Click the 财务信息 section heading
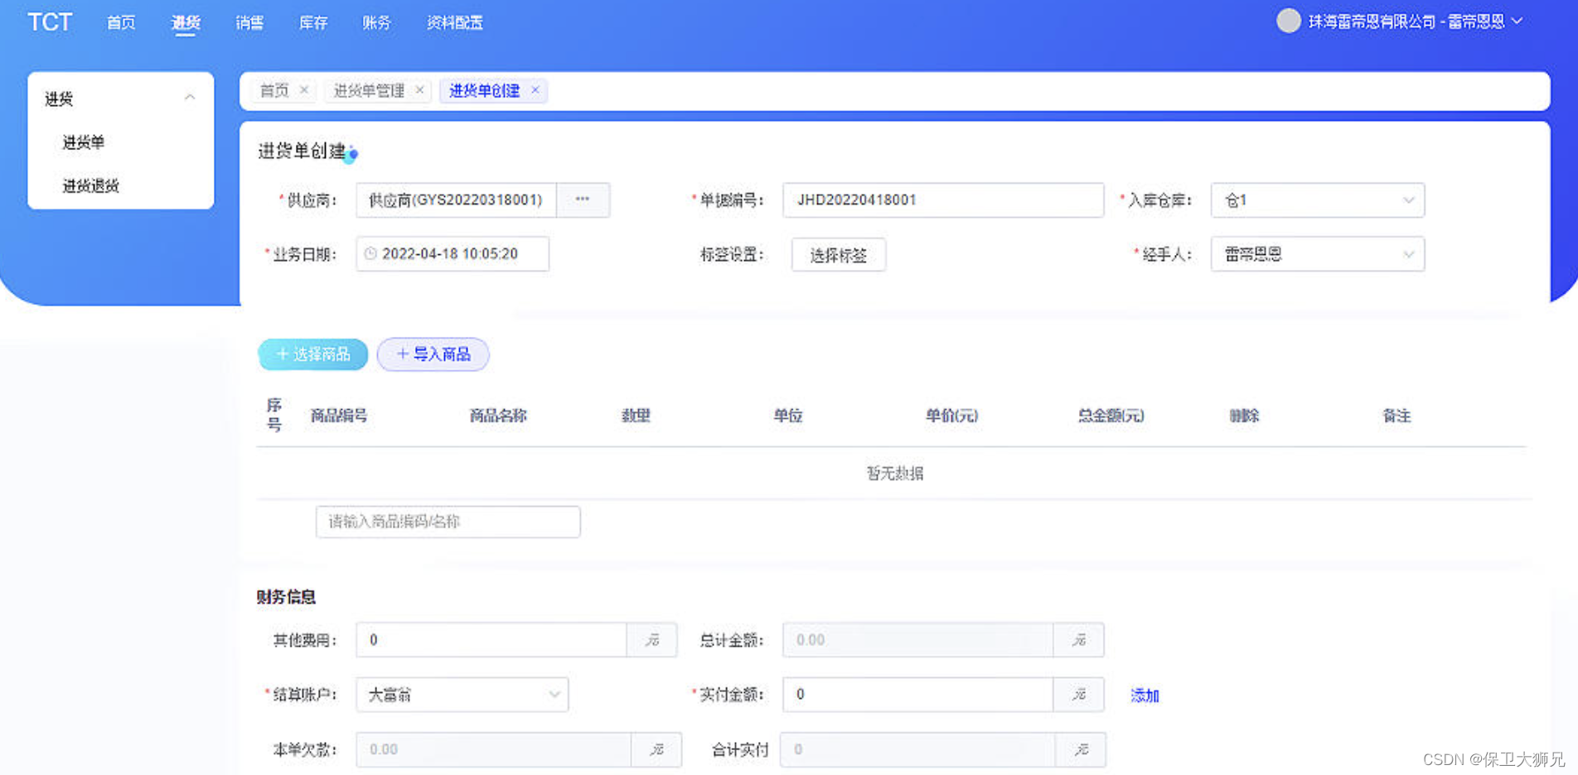The image size is (1578, 775). 286,597
